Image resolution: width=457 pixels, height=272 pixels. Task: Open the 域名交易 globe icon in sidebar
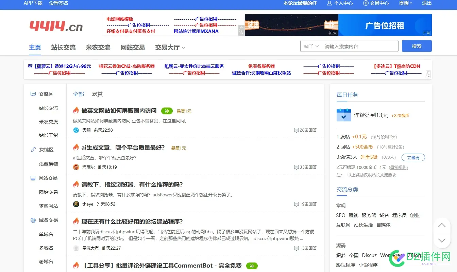[x=32, y=220]
